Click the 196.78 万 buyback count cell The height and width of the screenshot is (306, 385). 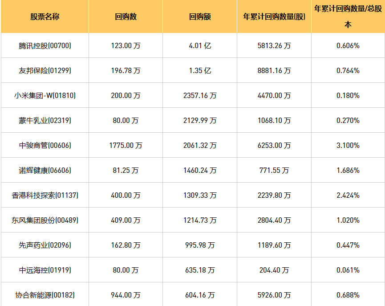(x=126, y=70)
